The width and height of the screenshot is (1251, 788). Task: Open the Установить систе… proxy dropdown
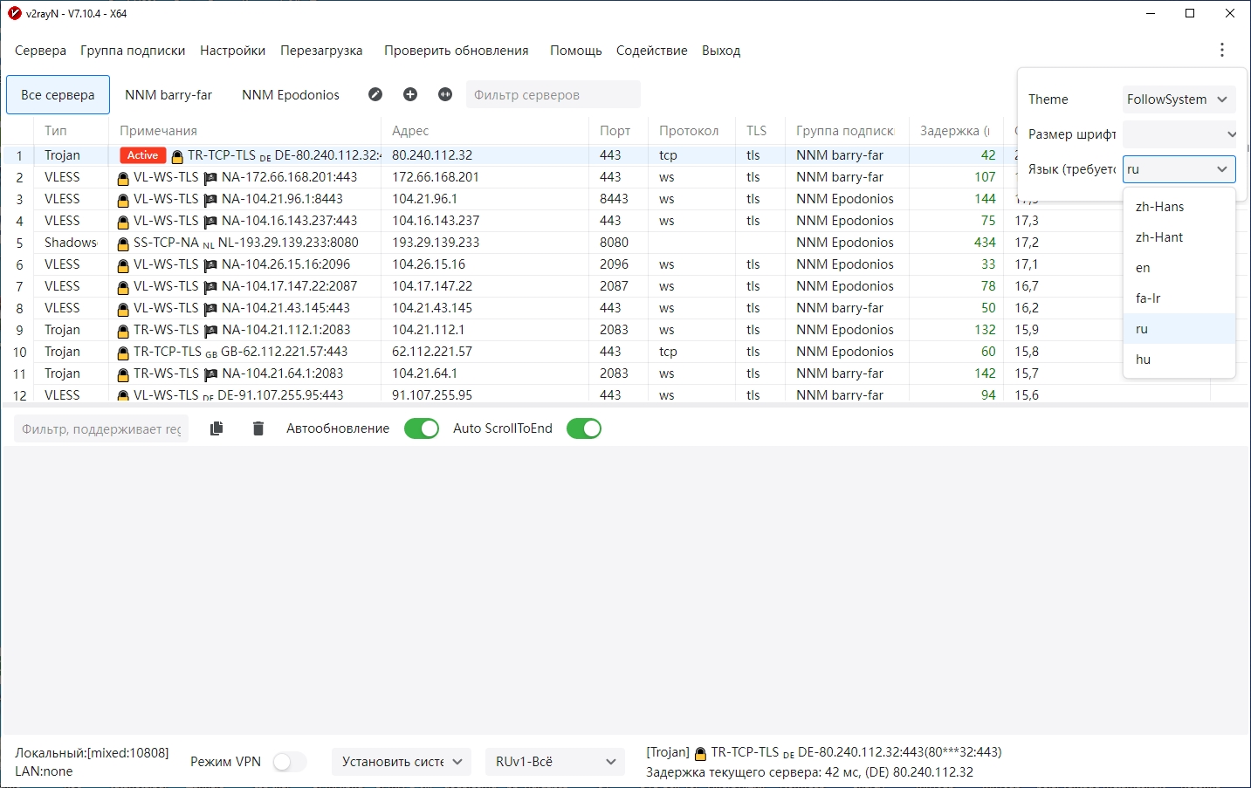click(x=402, y=762)
